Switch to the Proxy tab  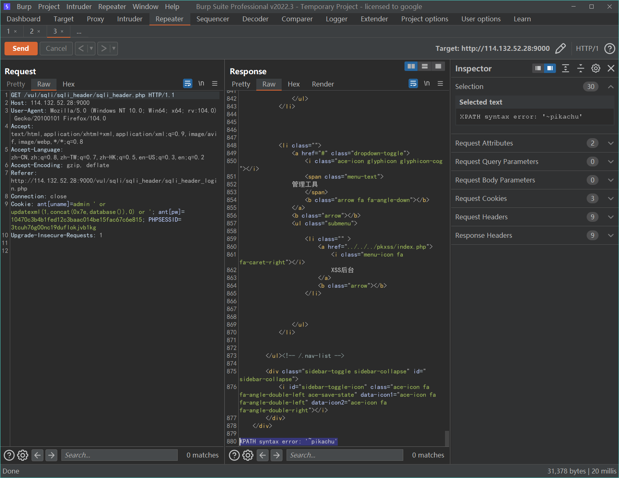(95, 19)
